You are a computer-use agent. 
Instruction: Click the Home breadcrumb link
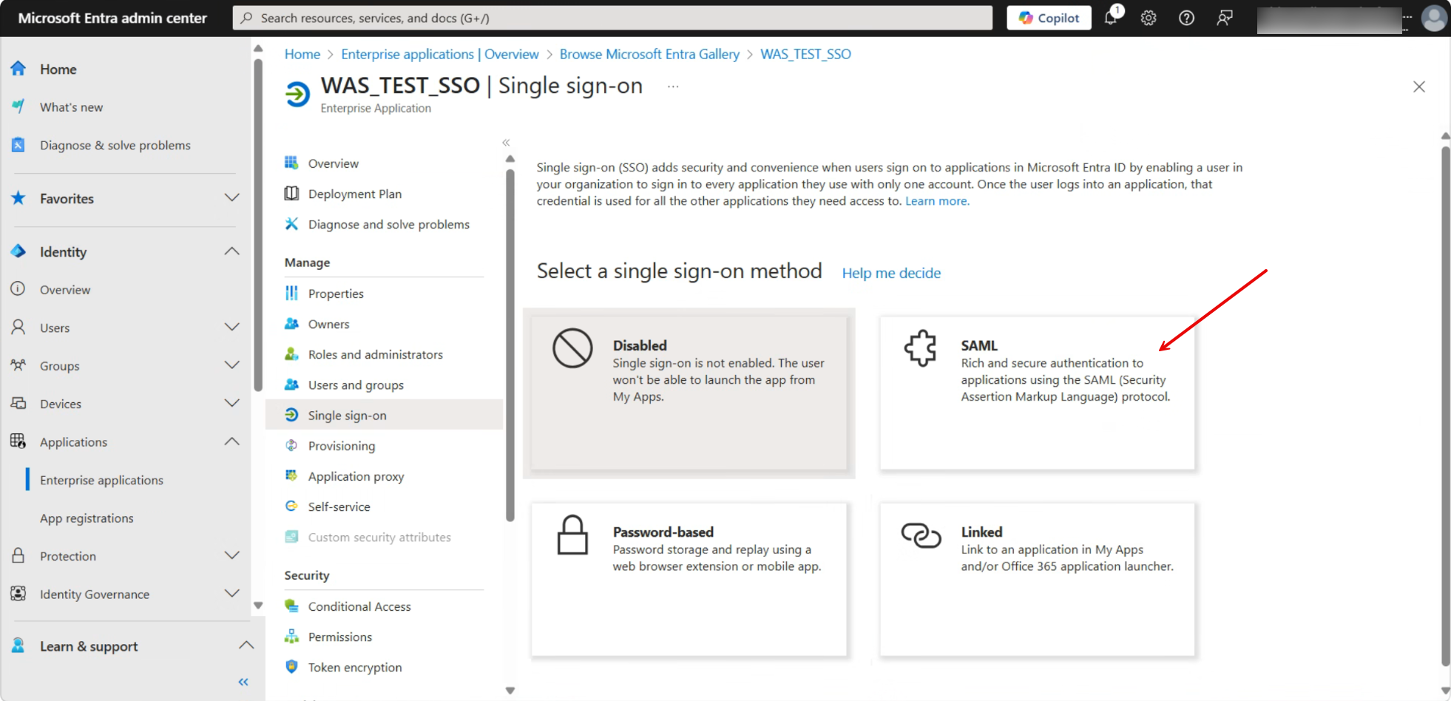click(x=302, y=54)
